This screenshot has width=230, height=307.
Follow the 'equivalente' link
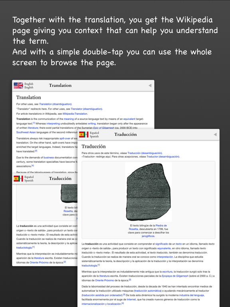(x=164, y=248)
